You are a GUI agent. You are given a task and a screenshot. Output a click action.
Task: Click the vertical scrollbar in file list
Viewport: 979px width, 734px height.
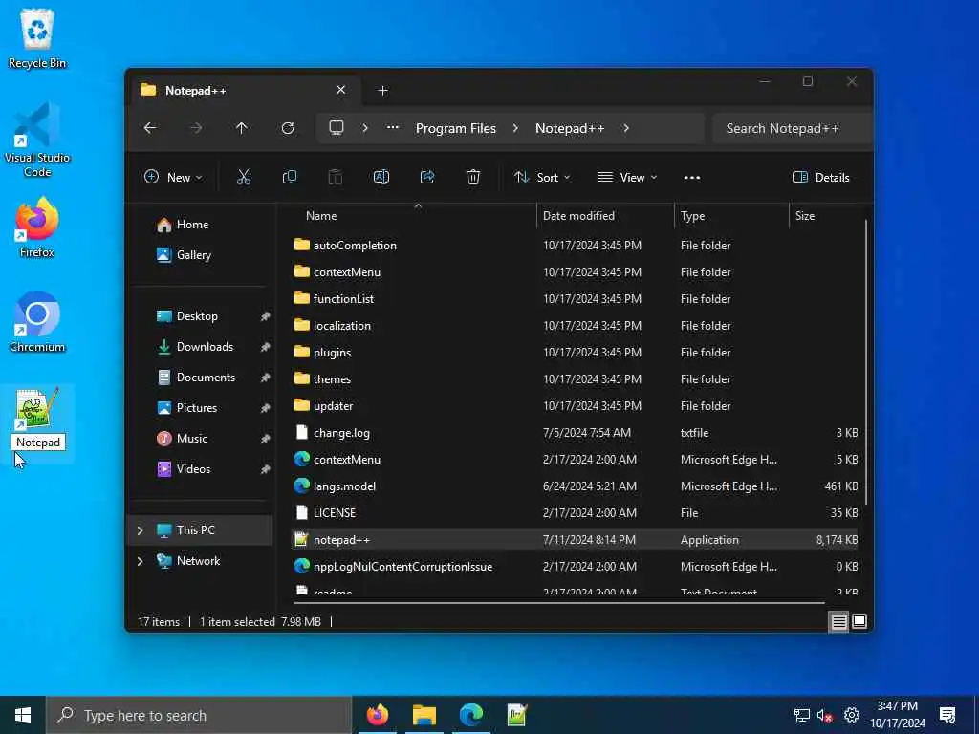[865, 362]
